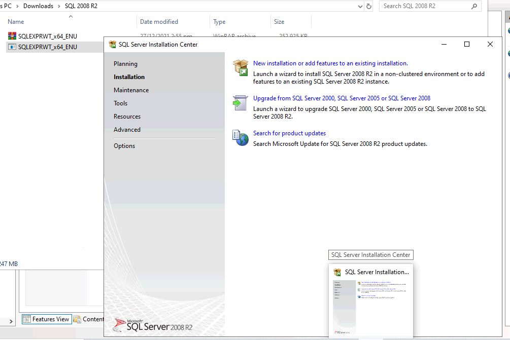
Task: Click SQL 2008 R2 in the address breadcrumb
Action: pos(81,6)
